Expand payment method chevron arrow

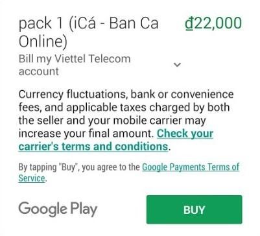tap(177, 64)
